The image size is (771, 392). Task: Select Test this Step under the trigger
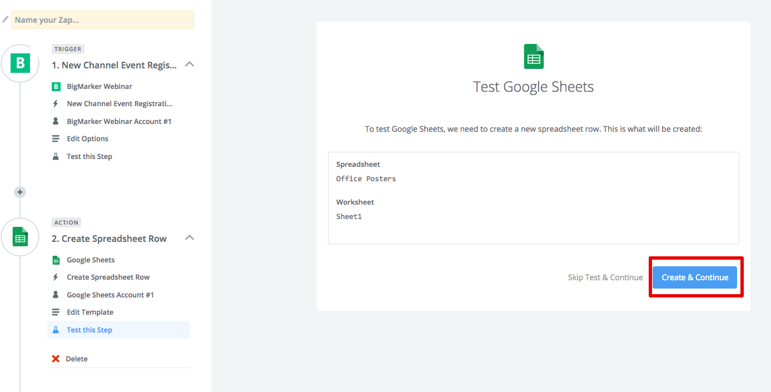89,156
